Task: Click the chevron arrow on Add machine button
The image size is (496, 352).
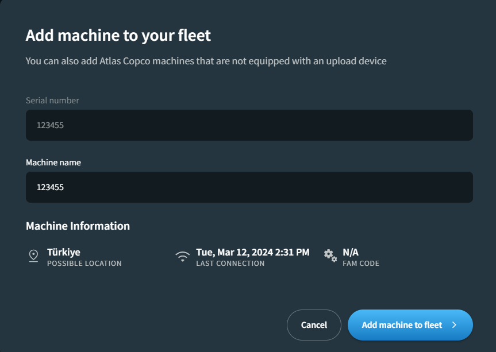Action: click(454, 325)
